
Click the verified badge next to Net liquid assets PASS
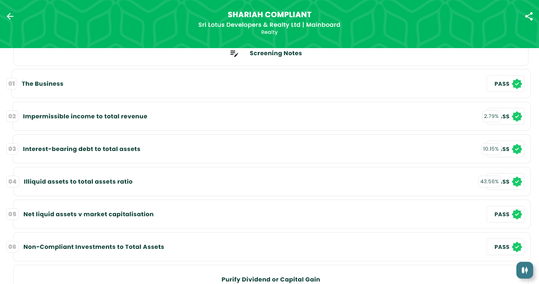click(517, 214)
